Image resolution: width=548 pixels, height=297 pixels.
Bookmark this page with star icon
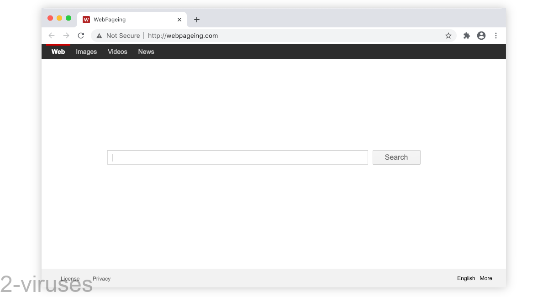click(x=448, y=36)
